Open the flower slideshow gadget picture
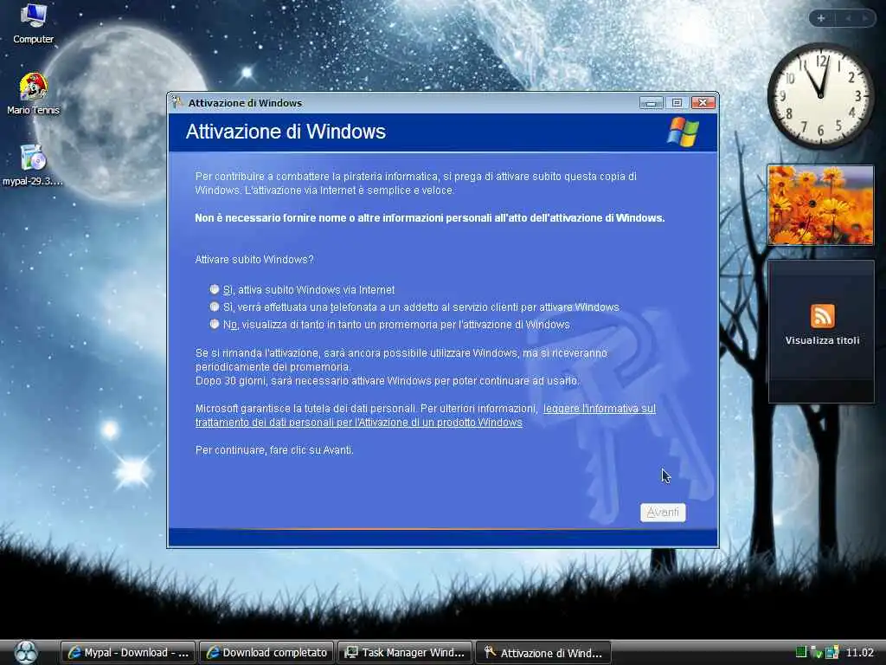This screenshot has height=665, width=886. pyautogui.click(x=821, y=205)
